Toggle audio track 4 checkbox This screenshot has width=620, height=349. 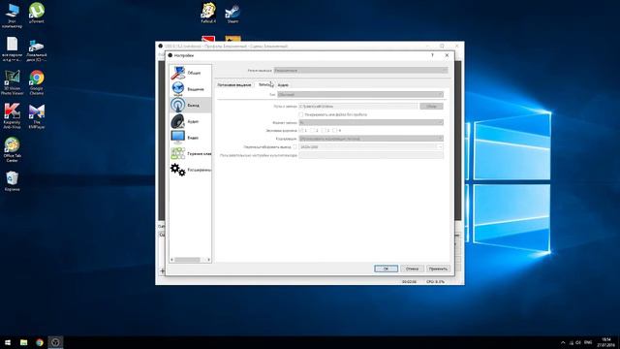coord(335,130)
